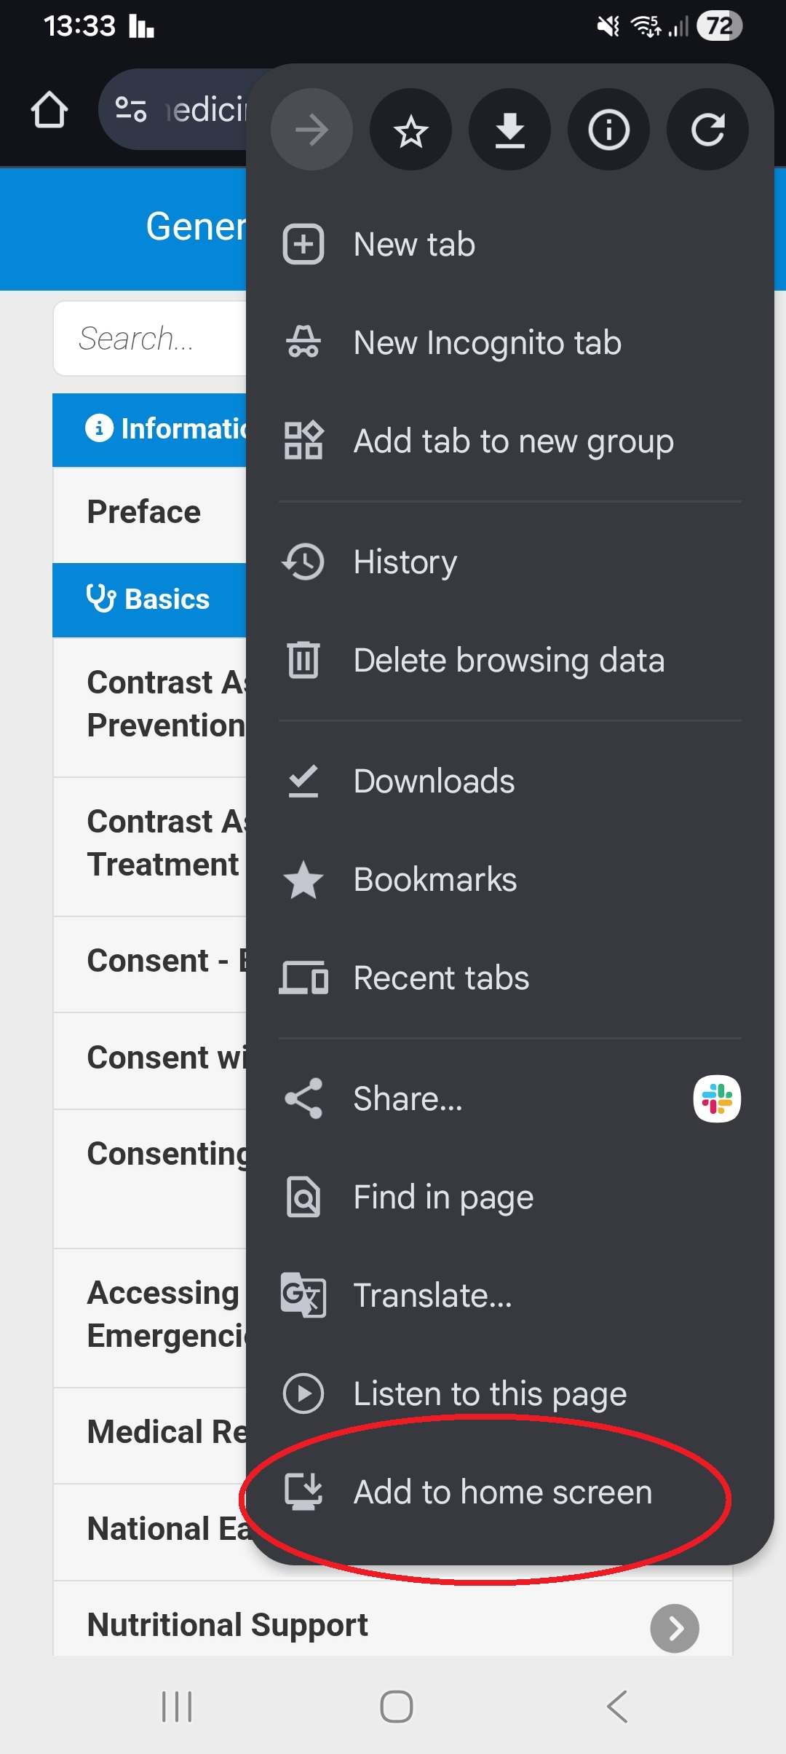Tap the browser home icon

click(49, 110)
